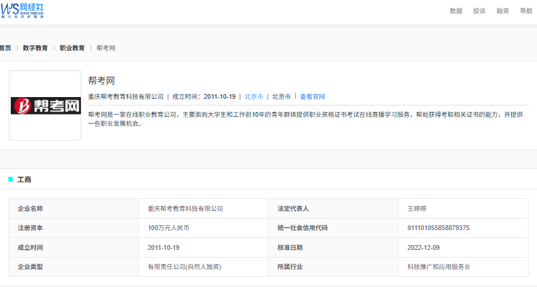This screenshot has height=287, width=537.
Task: Click the 2022-12-09 date value
Action: pos(423,247)
